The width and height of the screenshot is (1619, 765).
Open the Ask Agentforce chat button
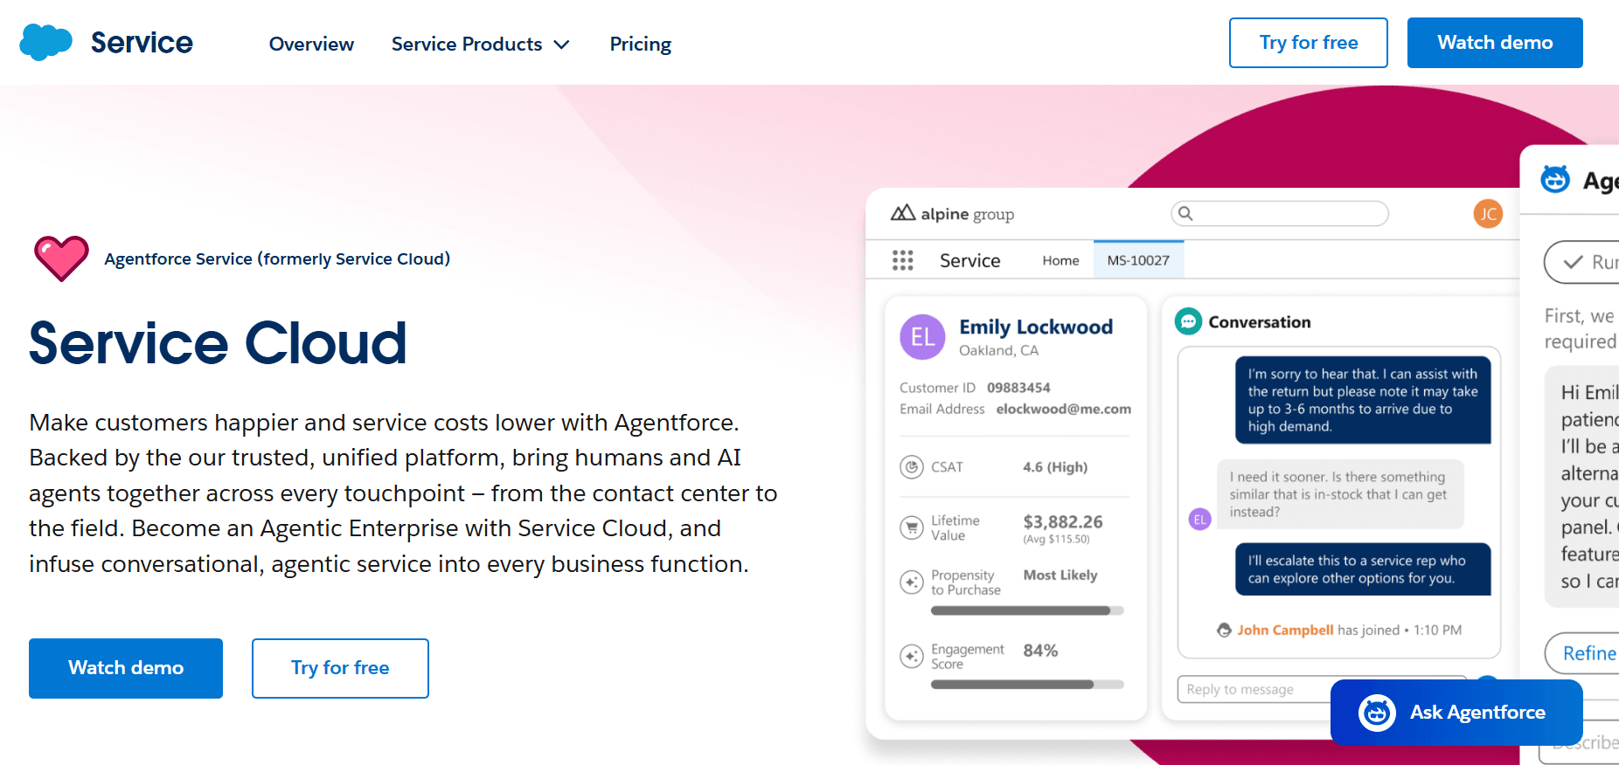(x=1456, y=713)
